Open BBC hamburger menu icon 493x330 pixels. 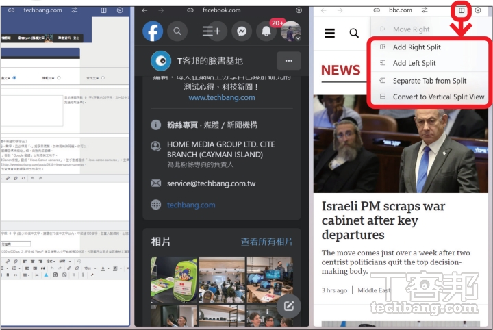pos(329,33)
